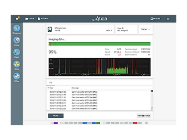Open the Other tools wrench icon
This screenshot has height=140, width=187.
(17, 77)
